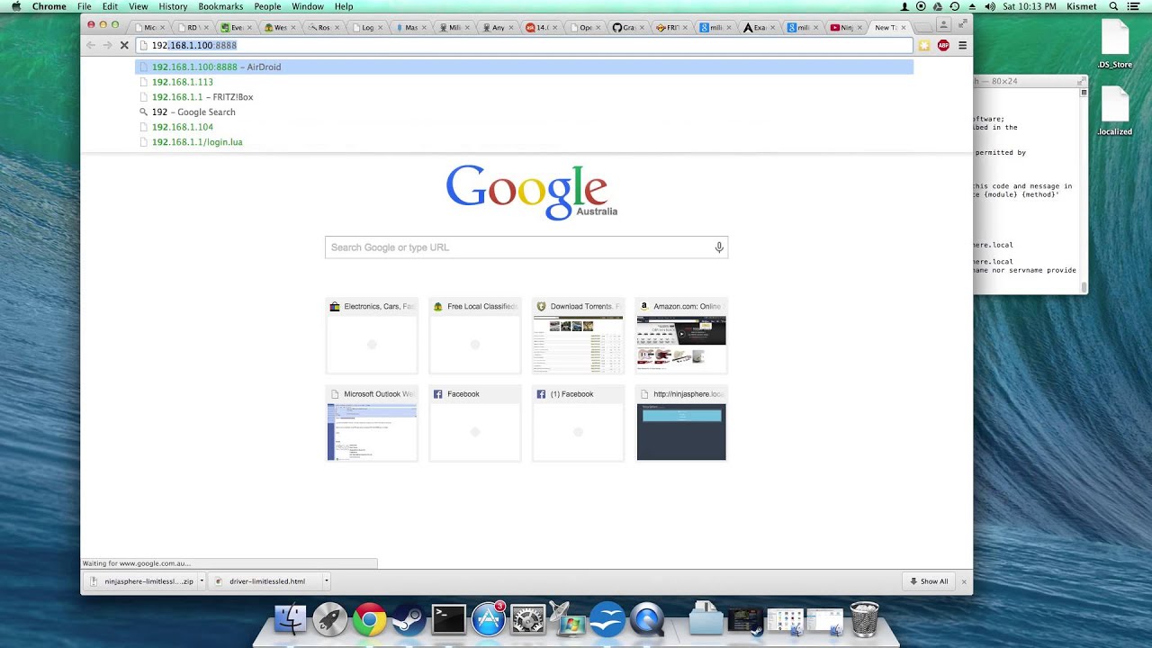Open Notification Center list icon
1152x648 pixels.
[x=1136, y=6]
